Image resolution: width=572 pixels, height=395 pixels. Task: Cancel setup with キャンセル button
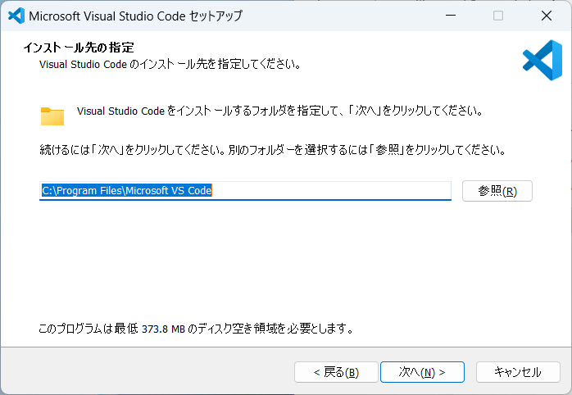518,372
